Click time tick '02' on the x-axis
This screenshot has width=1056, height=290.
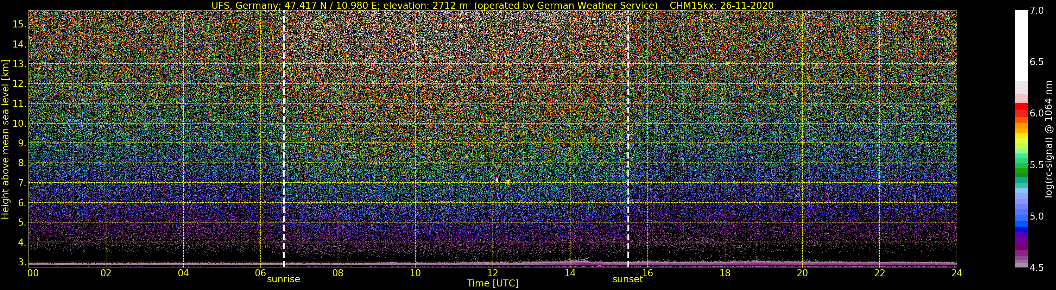(106, 273)
